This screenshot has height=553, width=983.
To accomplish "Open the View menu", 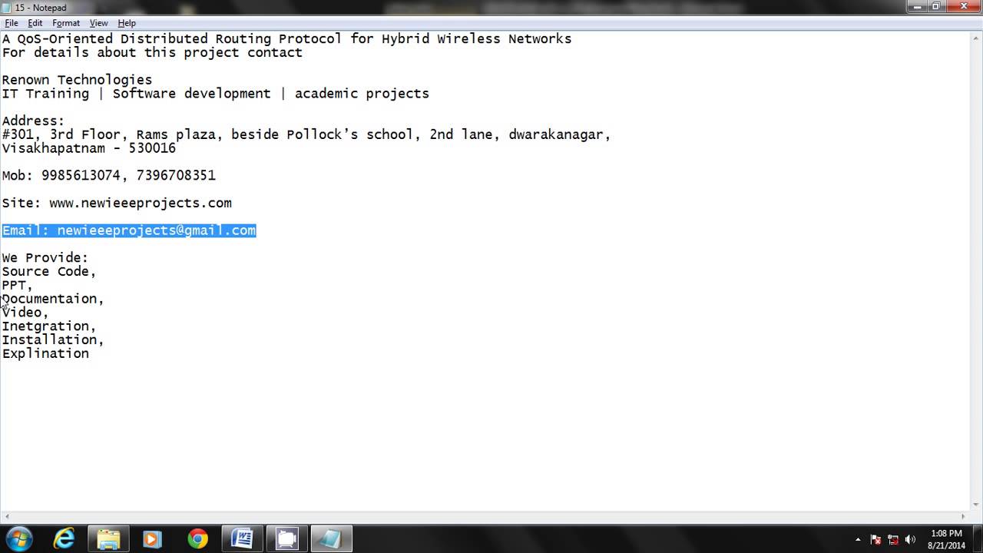I will [98, 23].
